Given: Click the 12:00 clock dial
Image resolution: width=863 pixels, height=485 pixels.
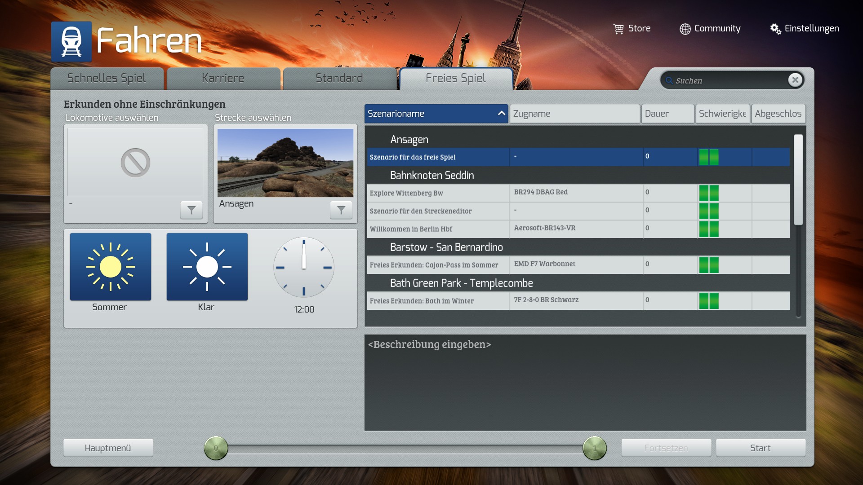Looking at the screenshot, I should [x=304, y=267].
